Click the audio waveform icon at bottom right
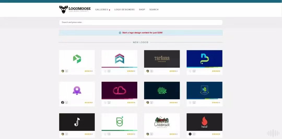This screenshot has height=139, width=282. pyautogui.click(x=273, y=133)
